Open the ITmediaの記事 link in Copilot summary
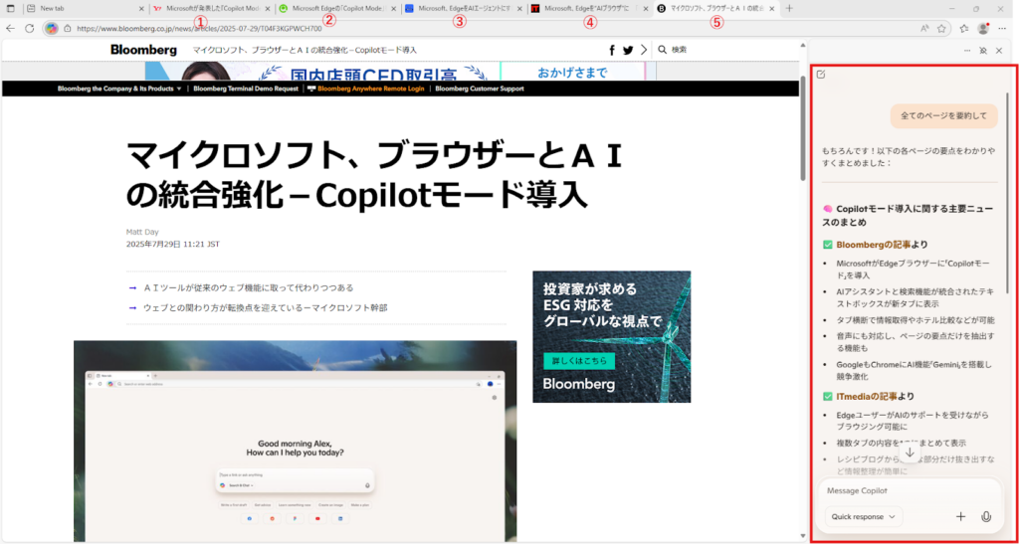 tap(867, 396)
